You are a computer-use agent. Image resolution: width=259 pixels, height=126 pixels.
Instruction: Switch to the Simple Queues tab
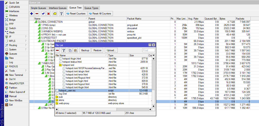[x=38, y=8]
